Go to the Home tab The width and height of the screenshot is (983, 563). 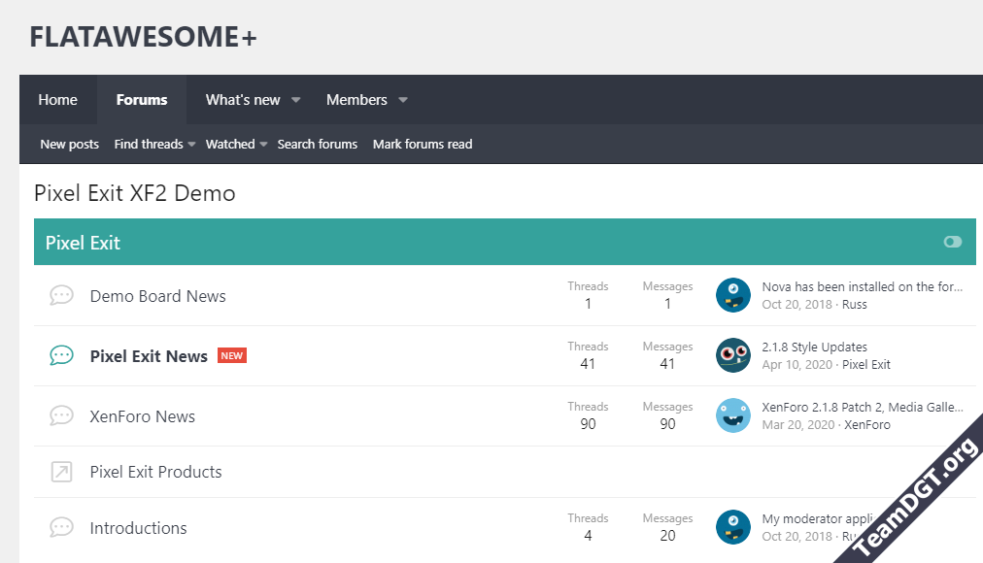[x=57, y=100]
